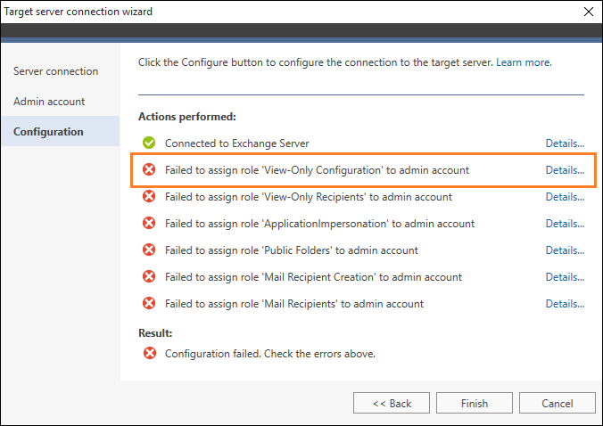The width and height of the screenshot is (603, 426).
Task: Click the error icon for Mail Recipient Creation role
Action: (x=149, y=276)
